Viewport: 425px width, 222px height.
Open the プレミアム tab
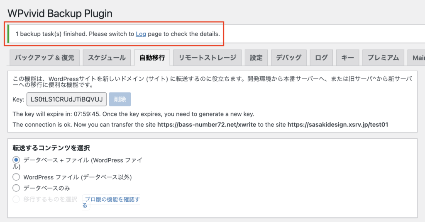383,58
